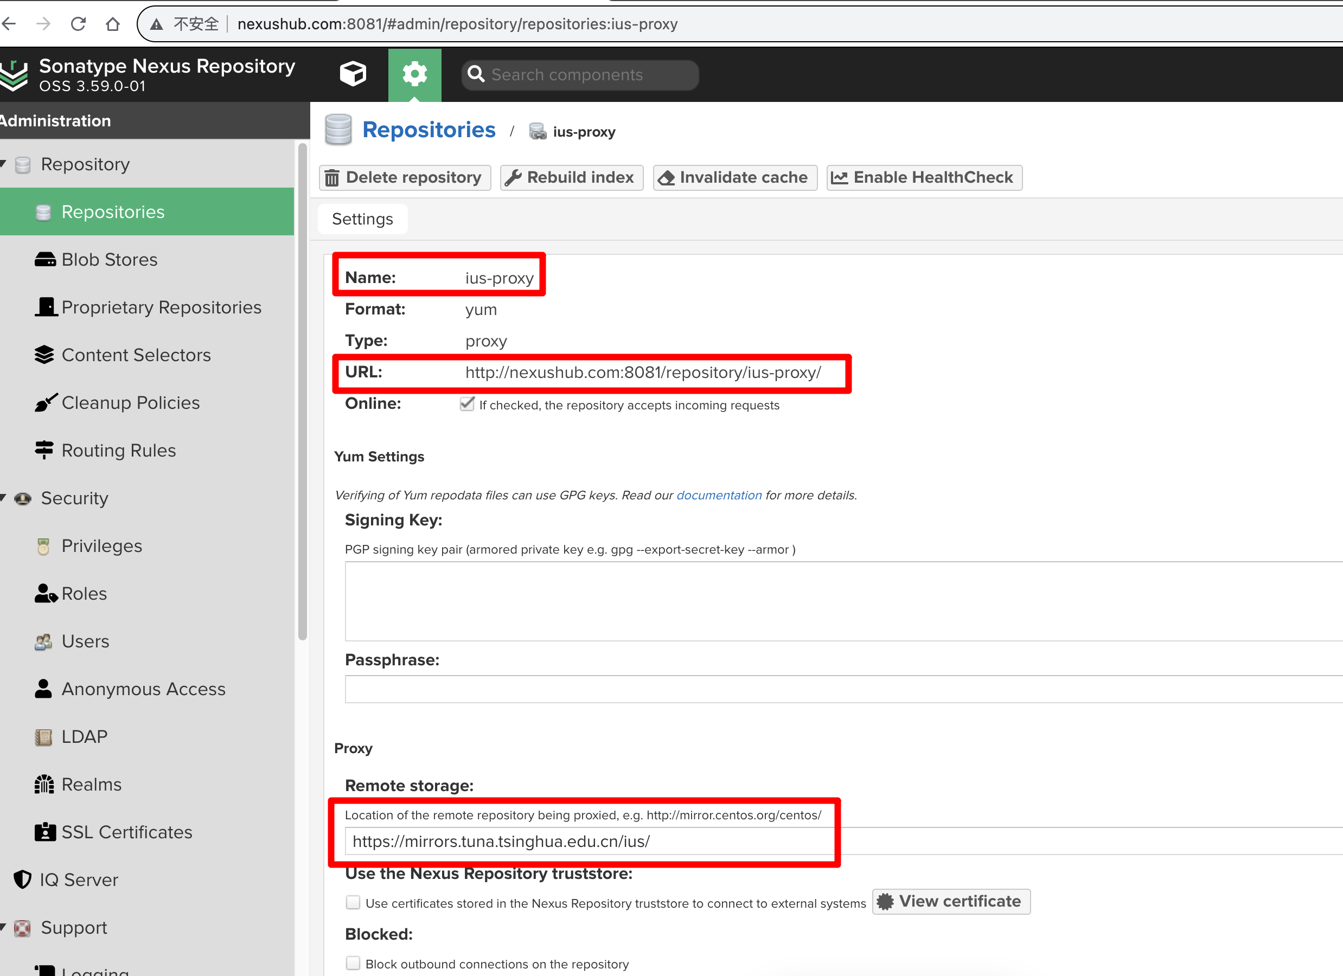Enable Use Nexus Repository truststore checkbox
The image size is (1343, 976).
[x=353, y=902]
